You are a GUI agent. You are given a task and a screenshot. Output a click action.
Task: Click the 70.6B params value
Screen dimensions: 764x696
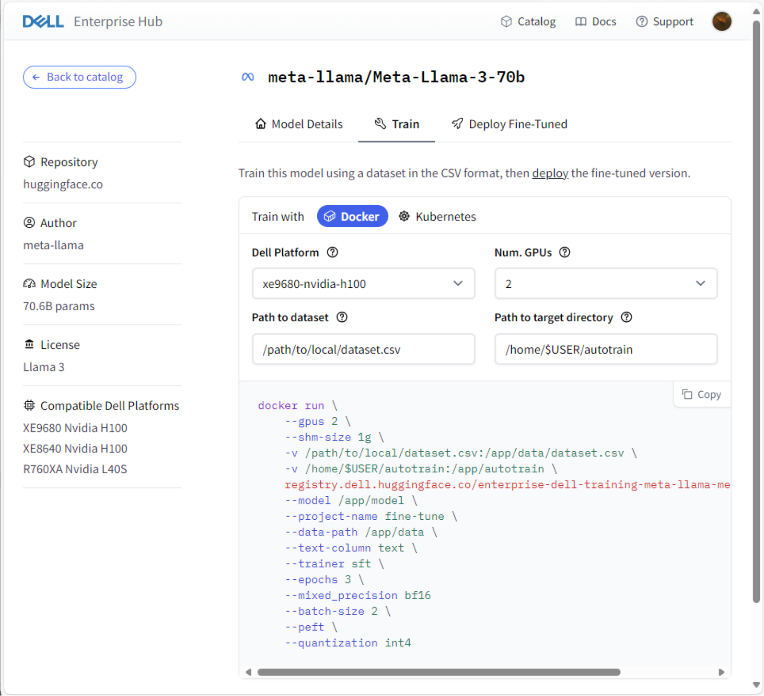click(59, 306)
